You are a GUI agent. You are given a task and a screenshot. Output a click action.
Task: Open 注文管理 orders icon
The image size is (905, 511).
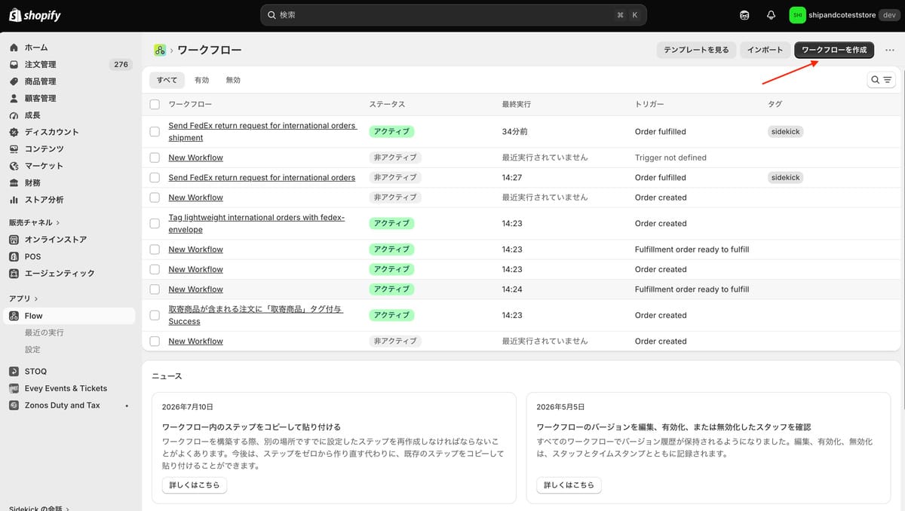pyautogui.click(x=14, y=65)
